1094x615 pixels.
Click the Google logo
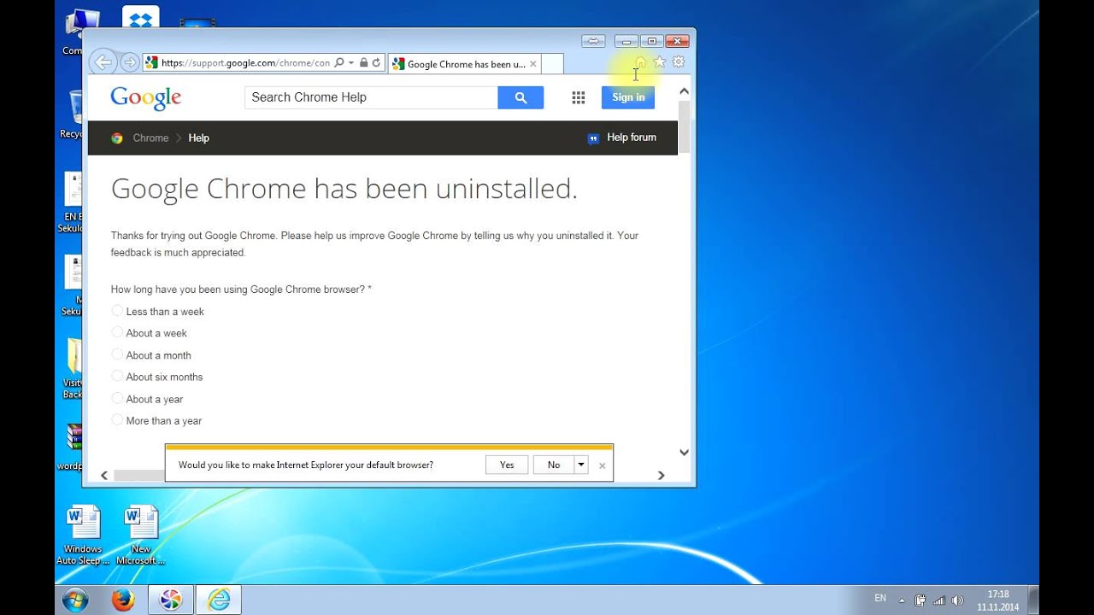pyautogui.click(x=146, y=98)
